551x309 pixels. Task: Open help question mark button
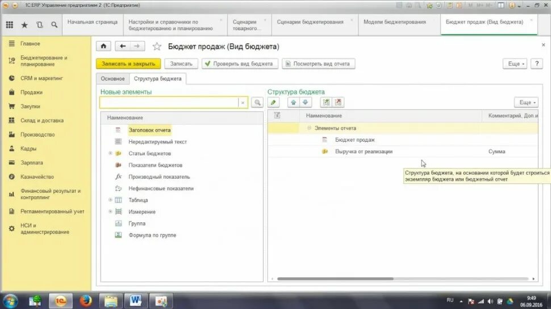coord(537,64)
